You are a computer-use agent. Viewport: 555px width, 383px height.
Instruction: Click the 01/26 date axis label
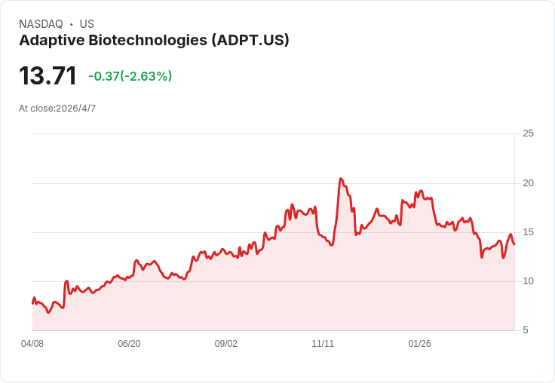click(419, 344)
